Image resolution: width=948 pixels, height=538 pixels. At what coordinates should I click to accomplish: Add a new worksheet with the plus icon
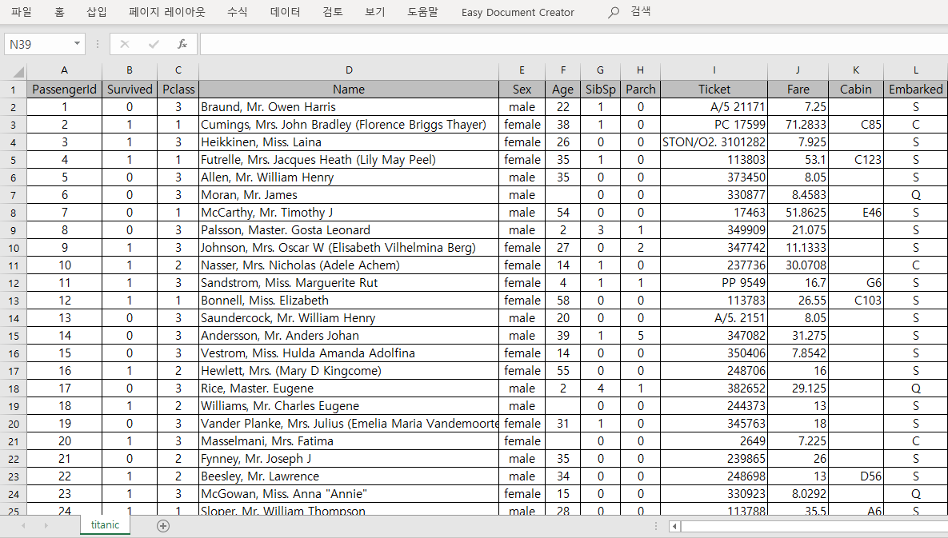tap(163, 526)
